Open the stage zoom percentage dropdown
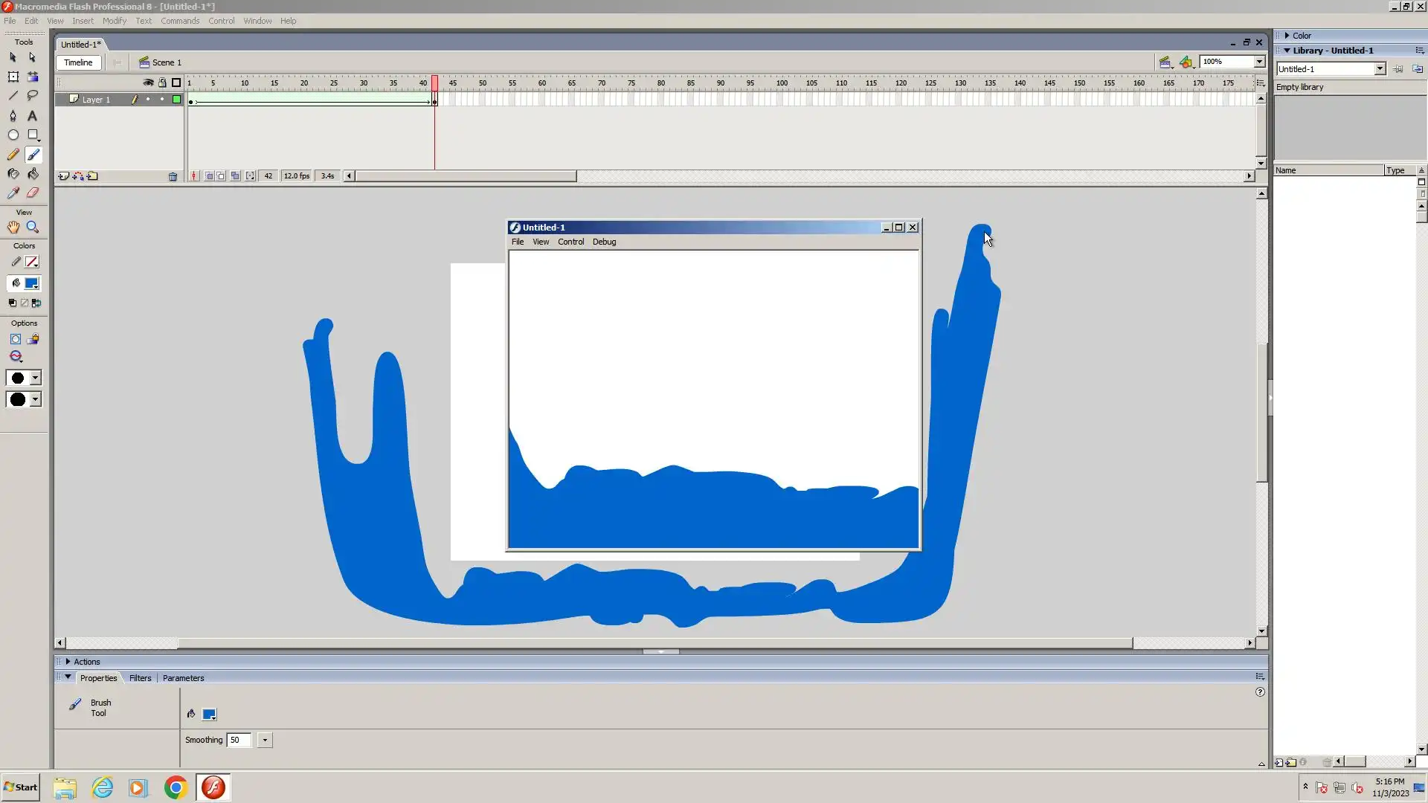Image resolution: width=1428 pixels, height=803 pixels. (x=1259, y=62)
